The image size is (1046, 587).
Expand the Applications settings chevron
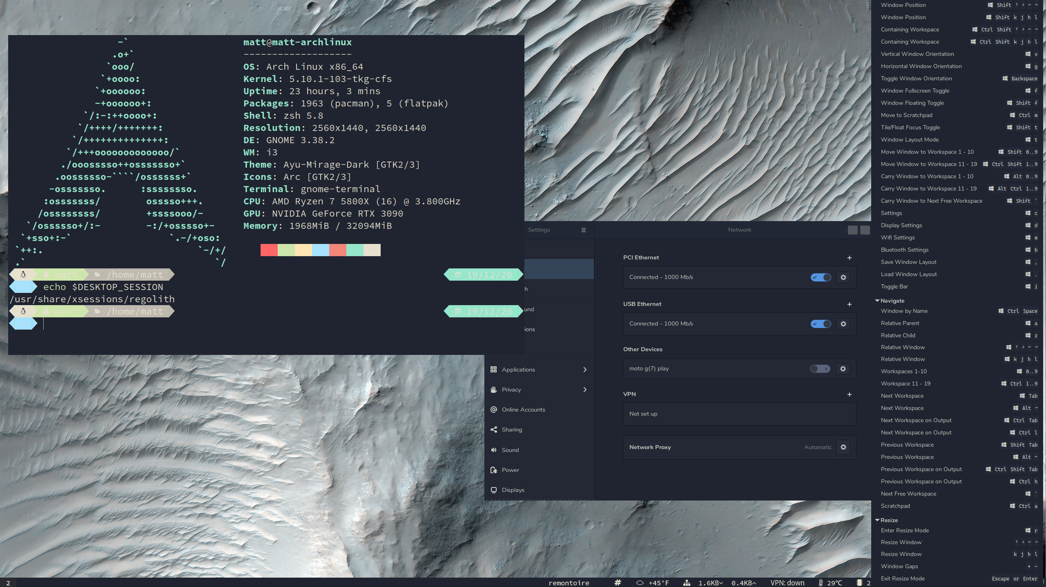584,370
